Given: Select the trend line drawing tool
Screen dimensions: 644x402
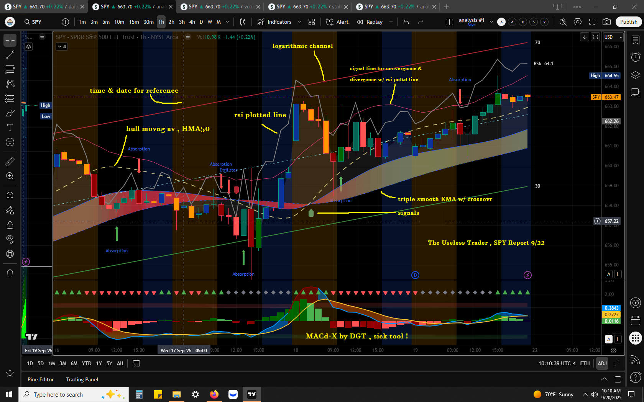Looking at the screenshot, I should coord(10,55).
